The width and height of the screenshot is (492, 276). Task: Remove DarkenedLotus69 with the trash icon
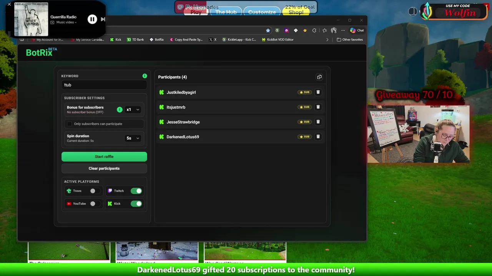[318, 136]
